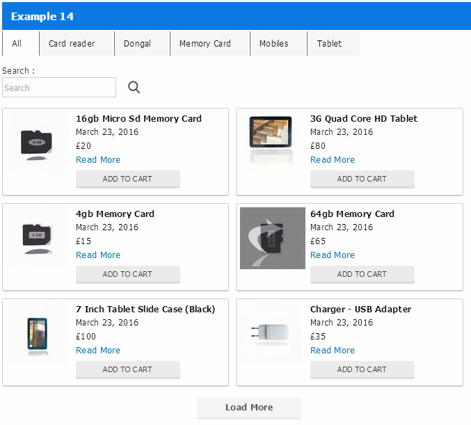Screen dimensions: 471x425
Task: Switch to the Card reader tab
Action: click(x=77, y=44)
